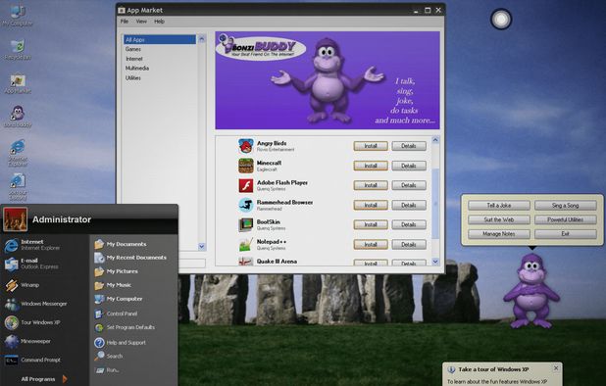This screenshot has width=606, height=386.
Task: Install BootSkin
Action: [371, 224]
